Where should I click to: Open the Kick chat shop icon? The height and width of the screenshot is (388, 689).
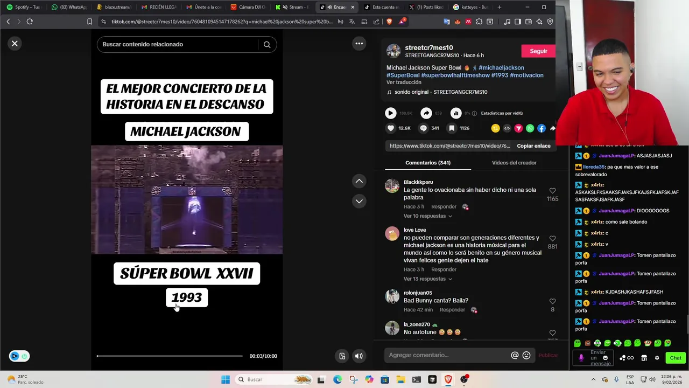point(644,358)
